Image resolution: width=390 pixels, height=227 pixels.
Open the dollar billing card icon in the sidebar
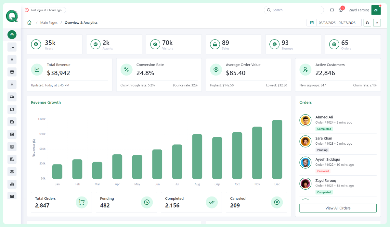pos(12,134)
